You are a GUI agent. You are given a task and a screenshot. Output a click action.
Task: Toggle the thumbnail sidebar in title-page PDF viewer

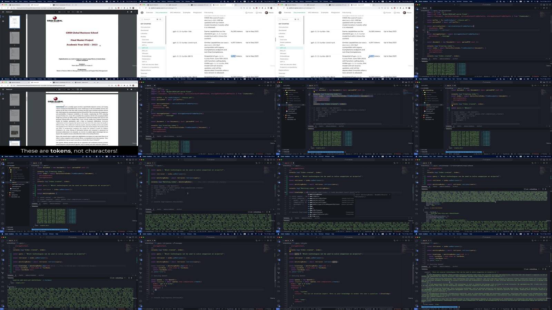3,12
